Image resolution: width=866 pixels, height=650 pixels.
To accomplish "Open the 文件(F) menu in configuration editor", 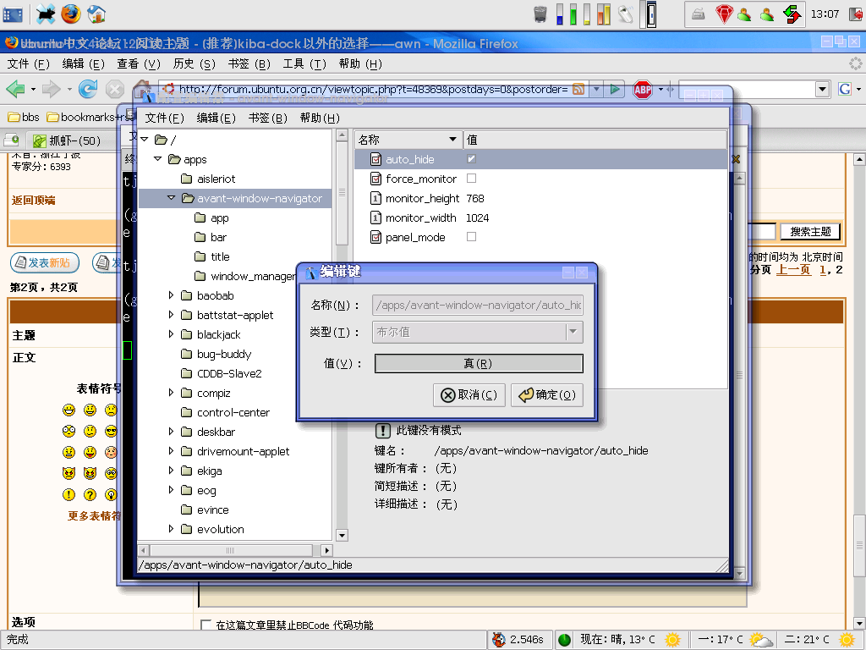I will [x=164, y=118].
